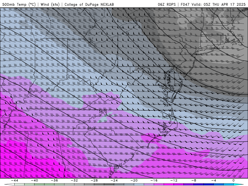Click 'Valid: 05Z THU APR 17 2025' text
The image size is (248, 186).
click(219, 4)
